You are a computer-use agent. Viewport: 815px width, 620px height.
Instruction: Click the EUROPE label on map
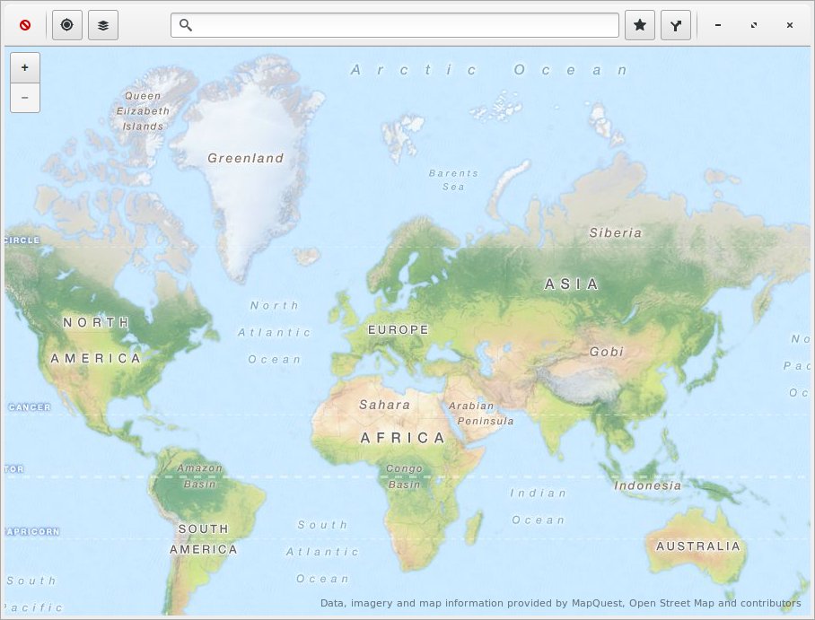[x=399, y=329]
